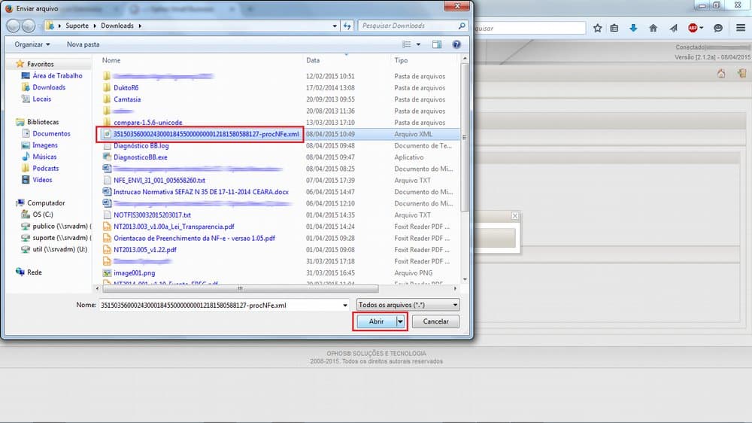The width and height of the screenshot is (752, 423).
Task: Sort files by the Tipo column
Action: click(401, 60)
